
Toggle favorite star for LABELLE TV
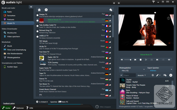[37, 37]
